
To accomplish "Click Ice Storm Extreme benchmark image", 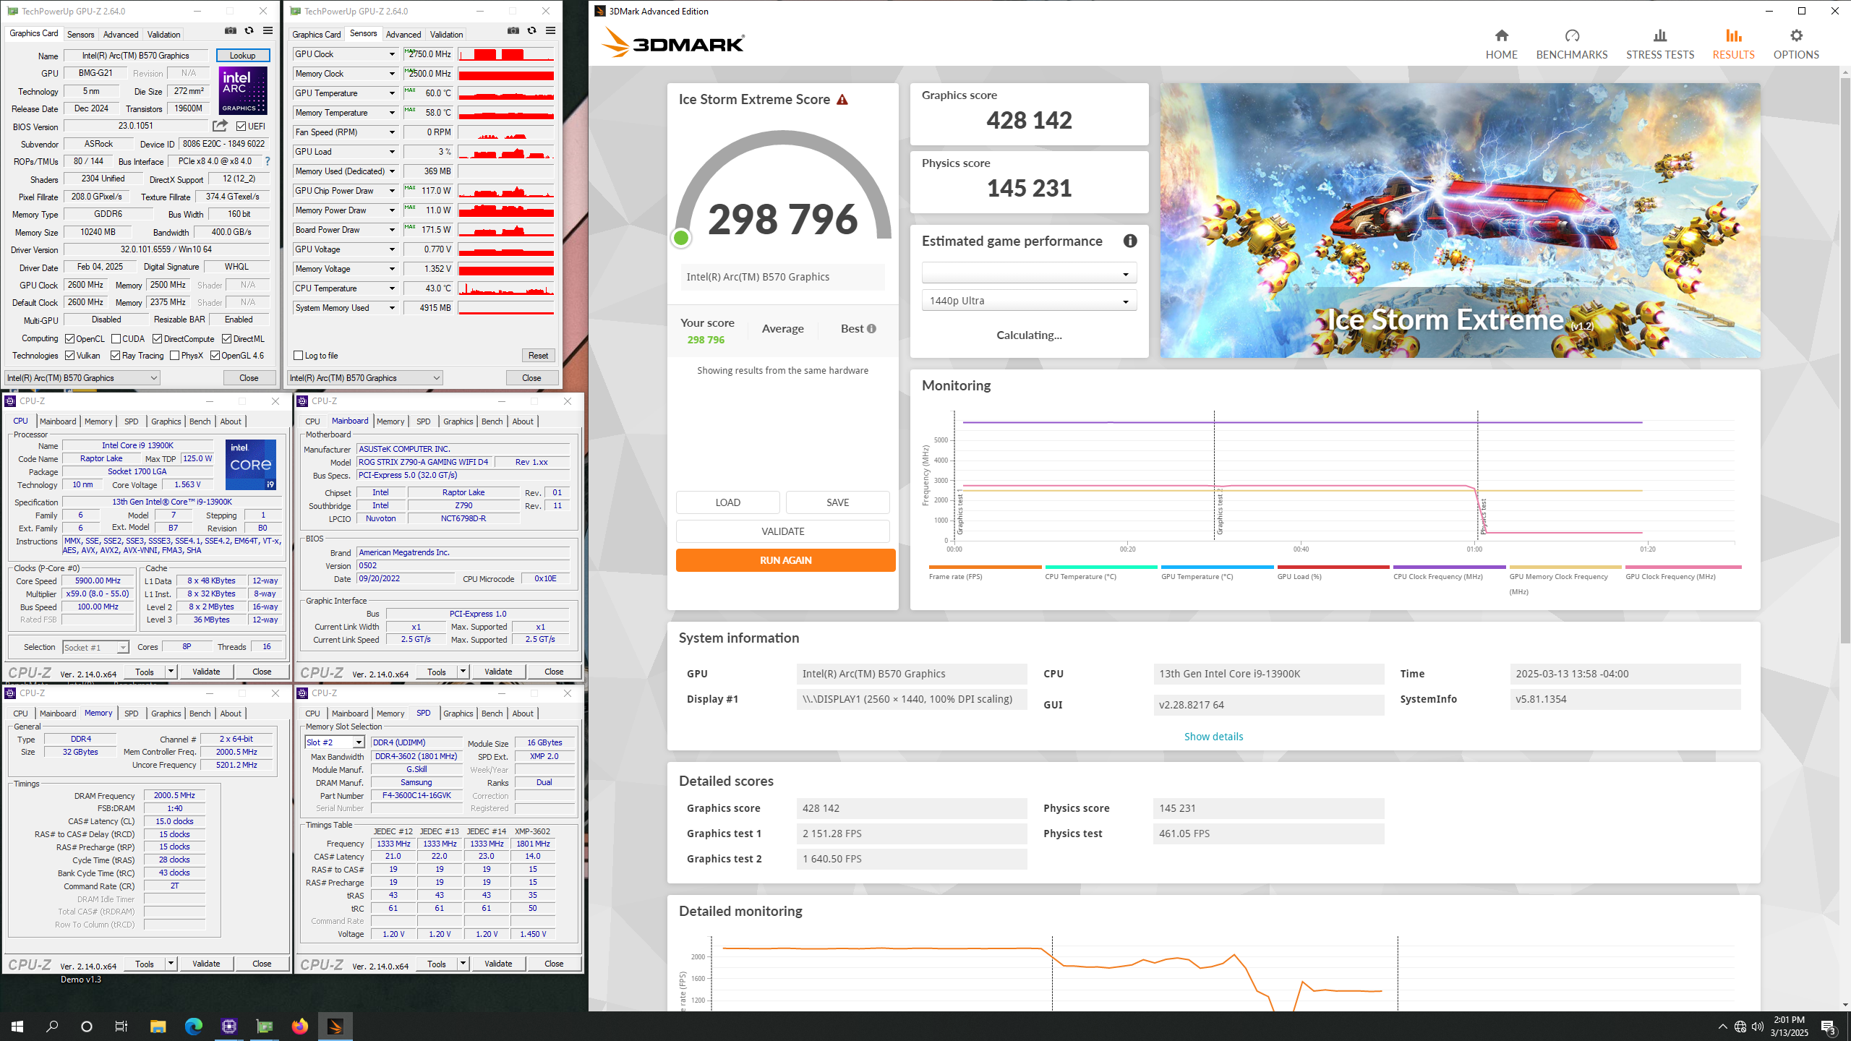I will pos(1460,220).
